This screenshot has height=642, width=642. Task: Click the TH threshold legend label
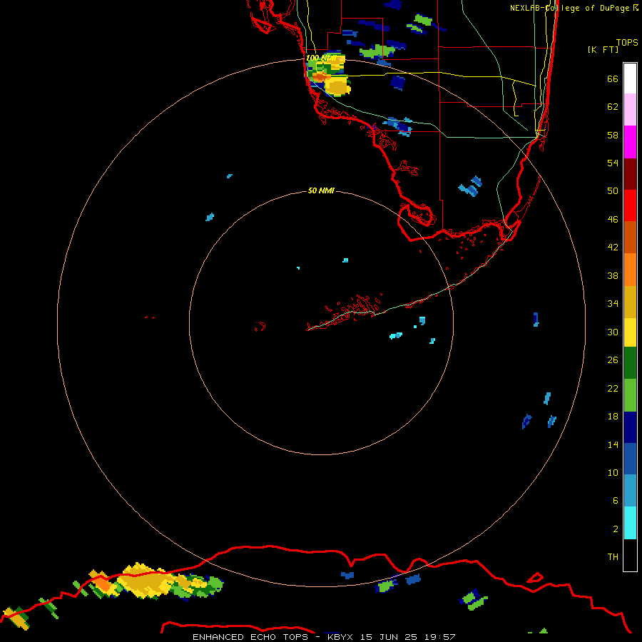(x=613, y=557)
